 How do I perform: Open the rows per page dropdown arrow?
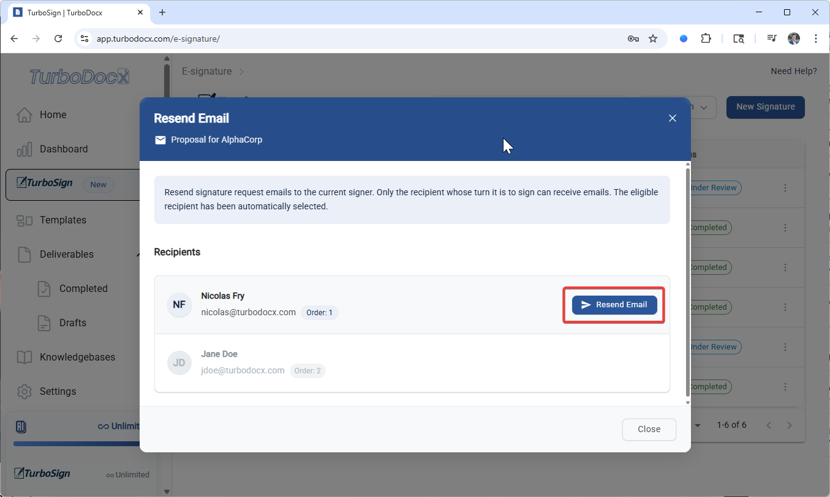(697, 425)
